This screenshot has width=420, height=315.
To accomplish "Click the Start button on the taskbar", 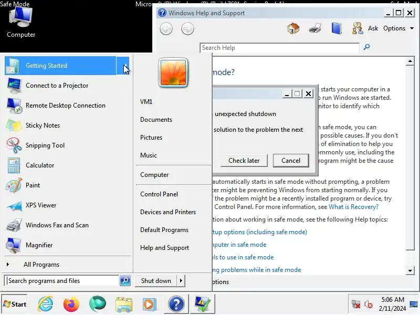I will [x=15, y=304].
